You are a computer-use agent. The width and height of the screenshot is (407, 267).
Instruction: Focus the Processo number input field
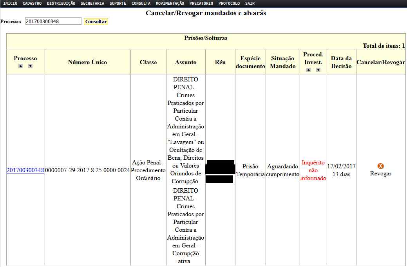pos(53,21)
